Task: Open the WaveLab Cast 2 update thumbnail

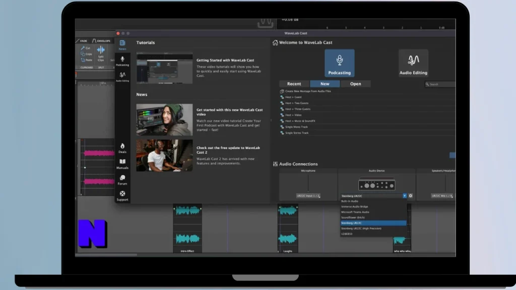Action: click(x=165, y=155)
